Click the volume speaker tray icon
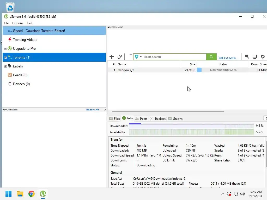267x200 pixels. [242, 194]
